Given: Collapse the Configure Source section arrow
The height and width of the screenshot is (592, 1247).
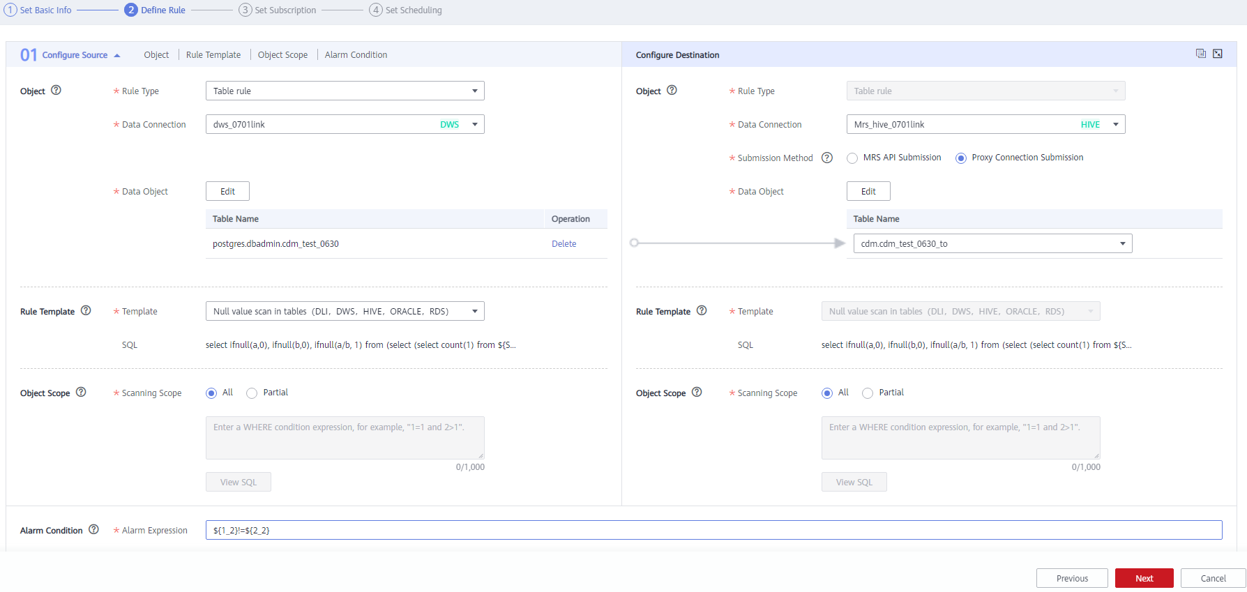Looking at the screenshot, I should pos(117,55).
